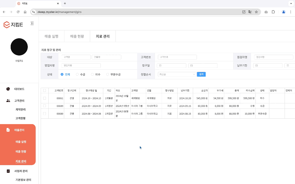Bookmark this page with the star icon
Image resolution: width=295 pixels, height=184 pixels.
coord(256,12)
